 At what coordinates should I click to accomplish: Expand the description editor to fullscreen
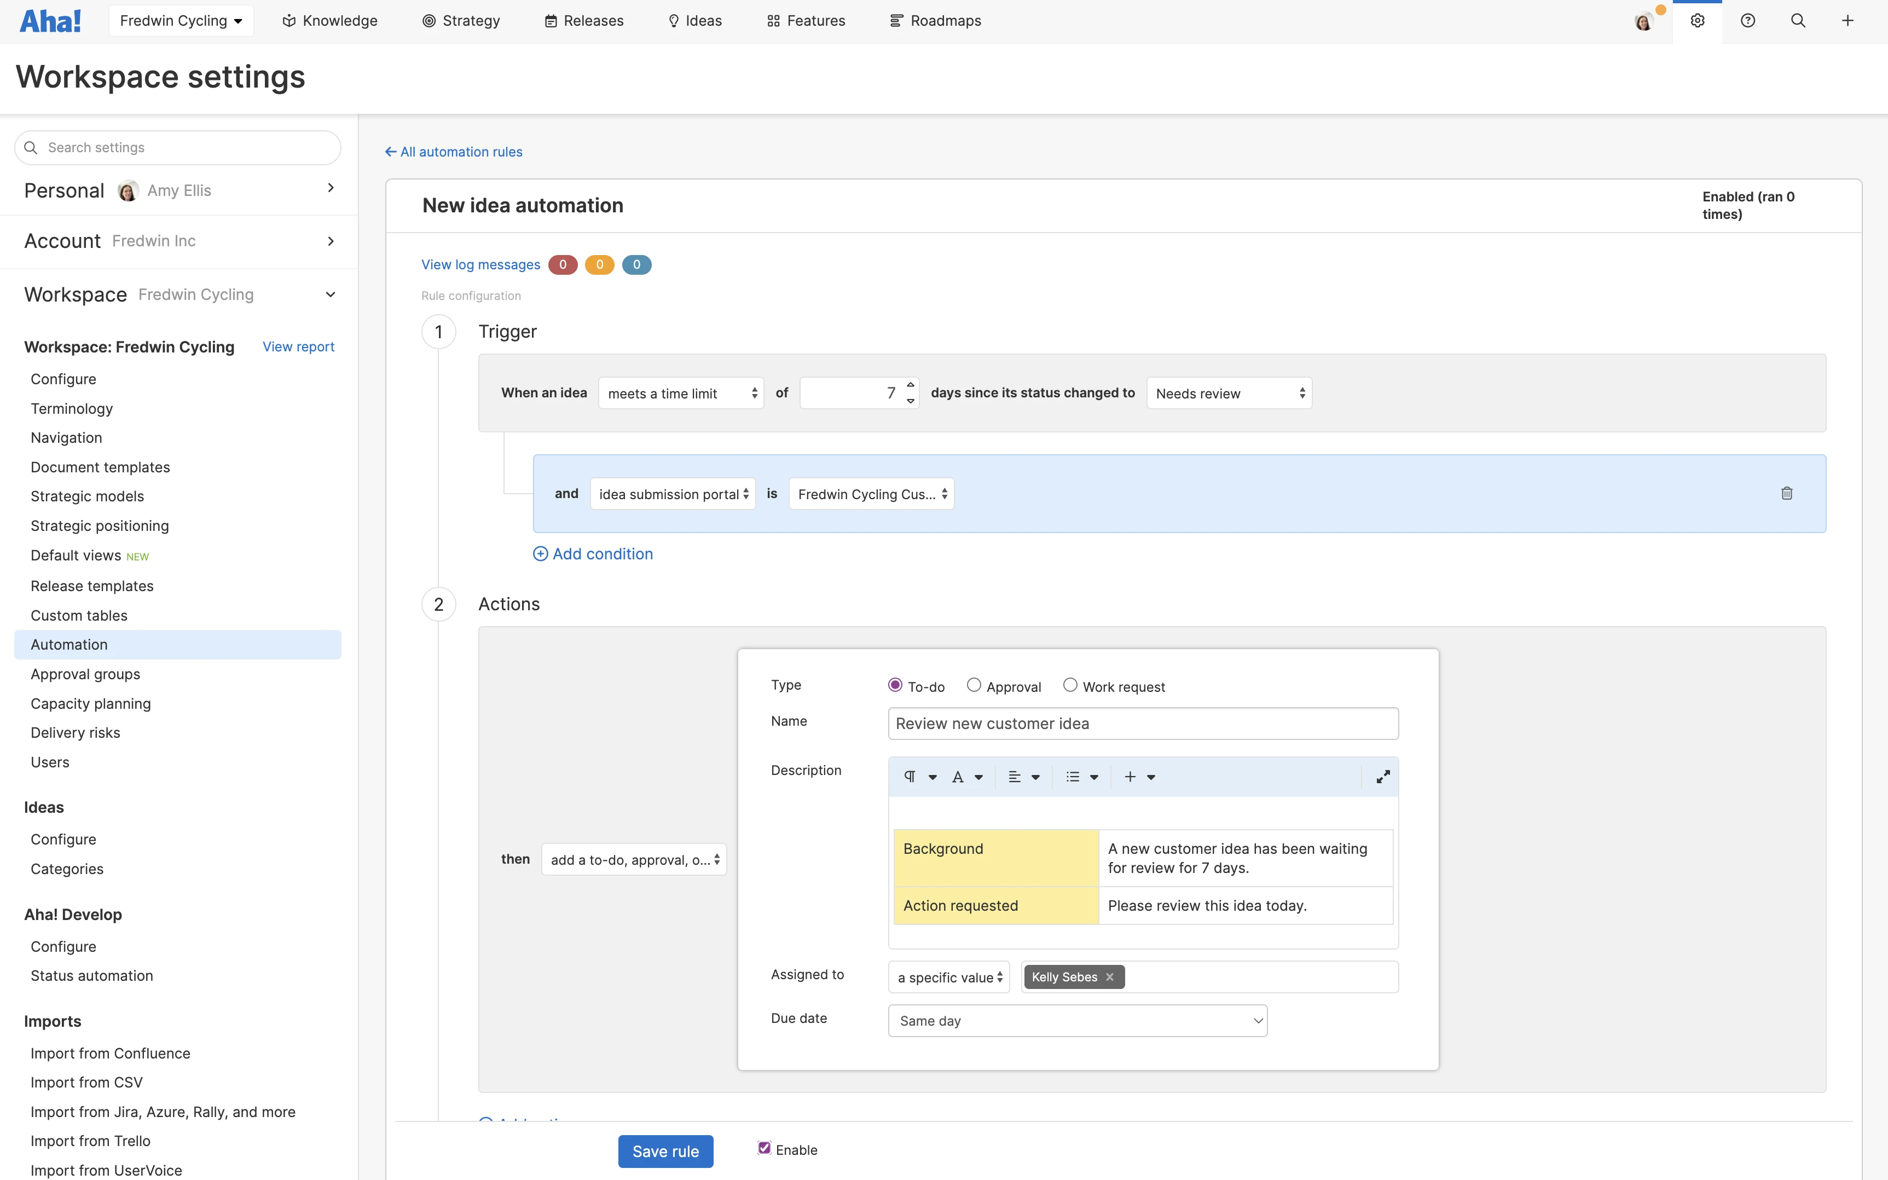pyautogui.click(x=1382, y=777)
